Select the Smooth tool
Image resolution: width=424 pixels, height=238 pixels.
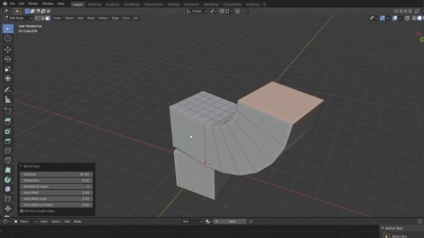8,189
